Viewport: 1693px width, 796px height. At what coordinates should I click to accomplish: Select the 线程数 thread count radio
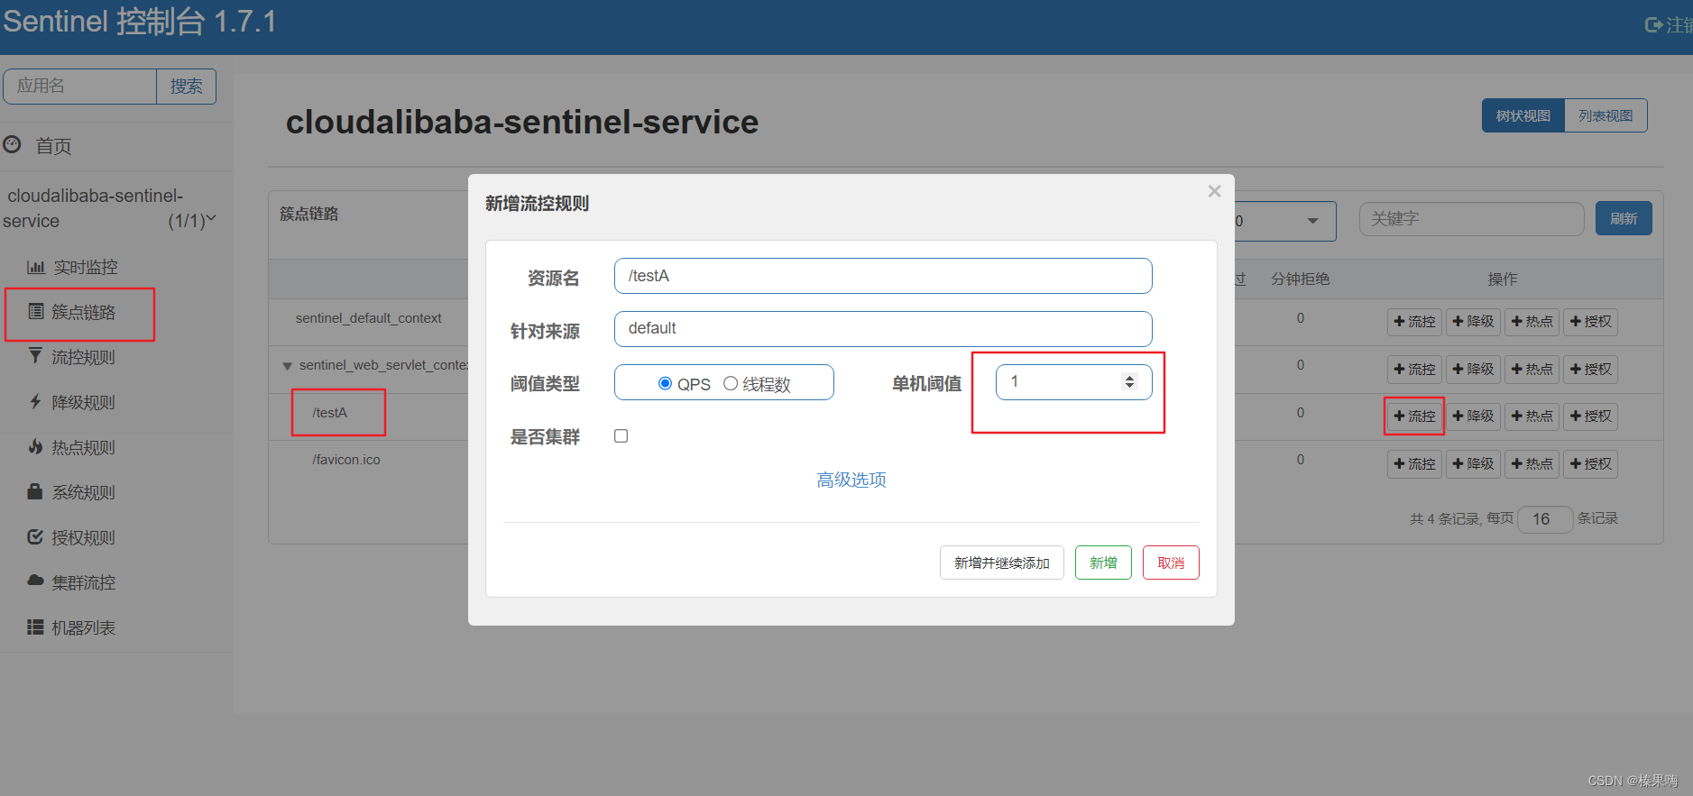[731, 383]
